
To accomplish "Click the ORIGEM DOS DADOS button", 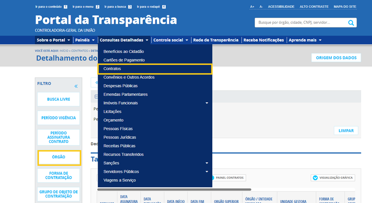I will tap(336, 58).
